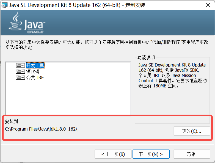Click the Java Oracle logo in the banner
Screen dimensions: 215x163
pyautogui.click(x=27, y=23)
